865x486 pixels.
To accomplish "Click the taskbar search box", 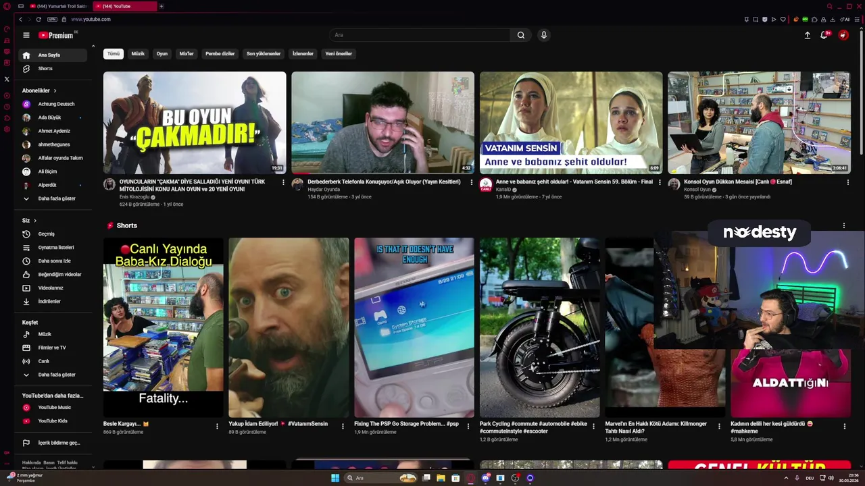I will (x=380, y=478).
